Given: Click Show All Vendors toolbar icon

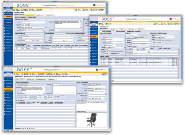Looking at the screenshot, I should [x=108, y=24].
